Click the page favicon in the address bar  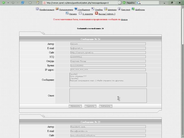tap(44, 3)
